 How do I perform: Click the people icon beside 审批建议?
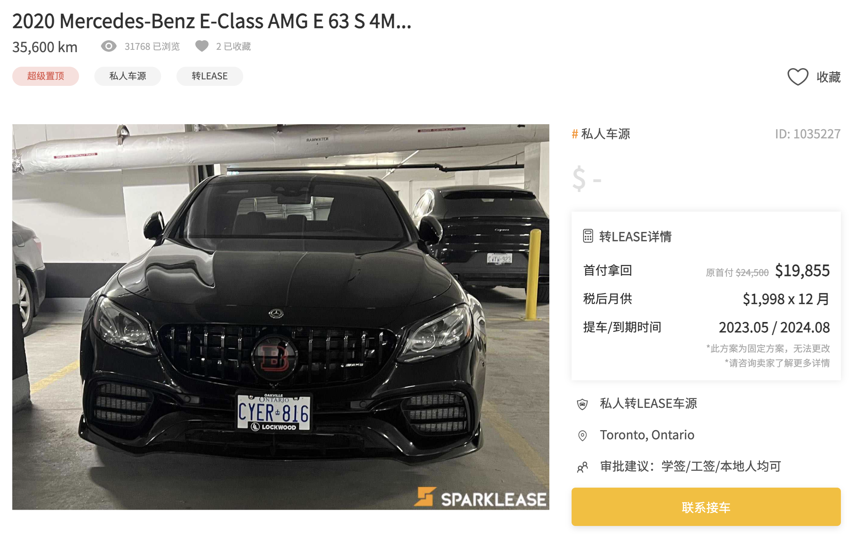[x=582, y=467]
